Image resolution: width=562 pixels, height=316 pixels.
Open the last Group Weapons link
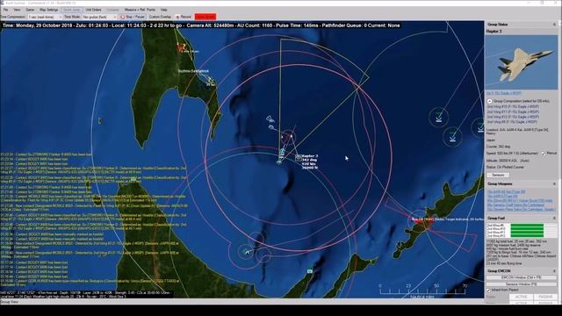521,209
